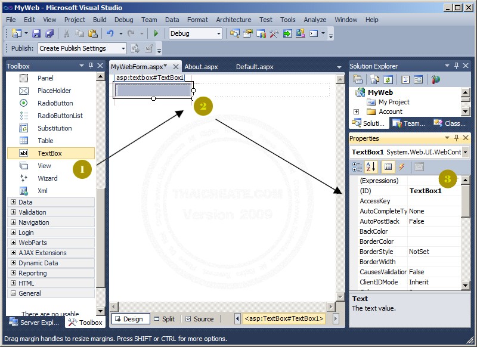Toggle auto-hide pin on Solution Explorer
Image resolution: width=477 pixels, height=347 pixels.
point(455,66)
